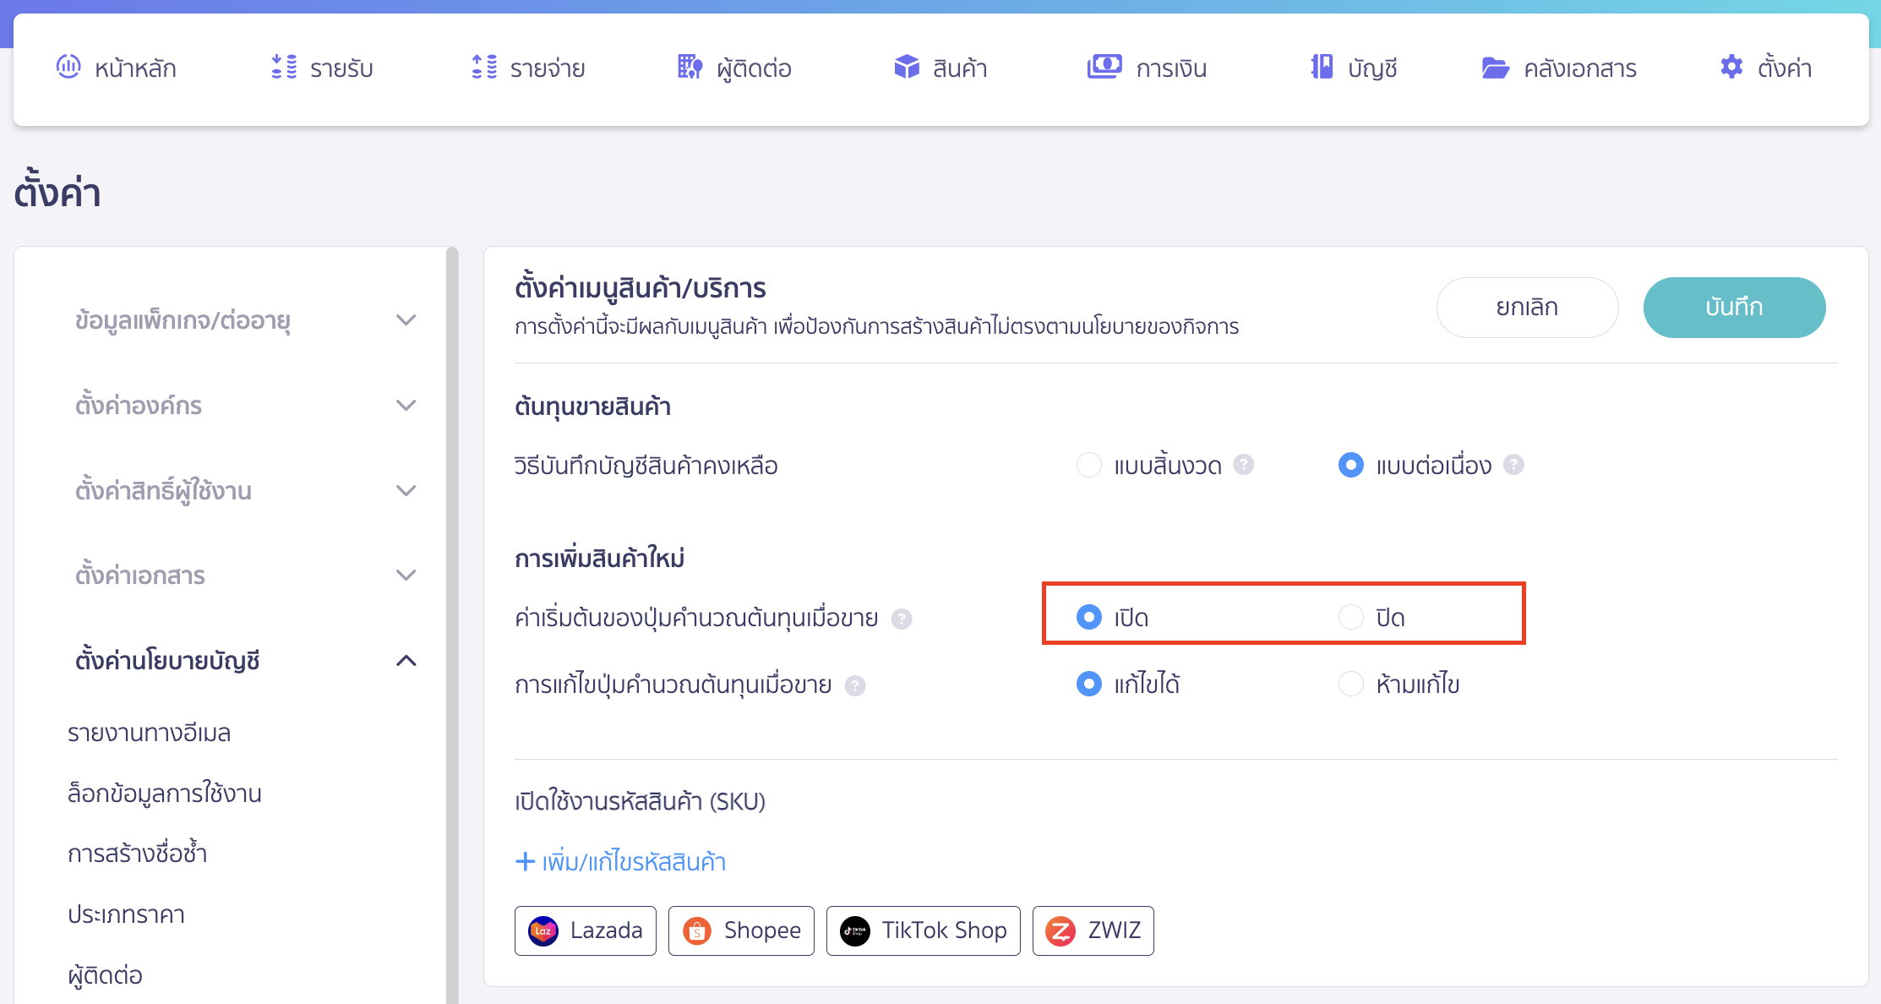Select the แบบสิ้นงวด radio option

point(1089,465)
